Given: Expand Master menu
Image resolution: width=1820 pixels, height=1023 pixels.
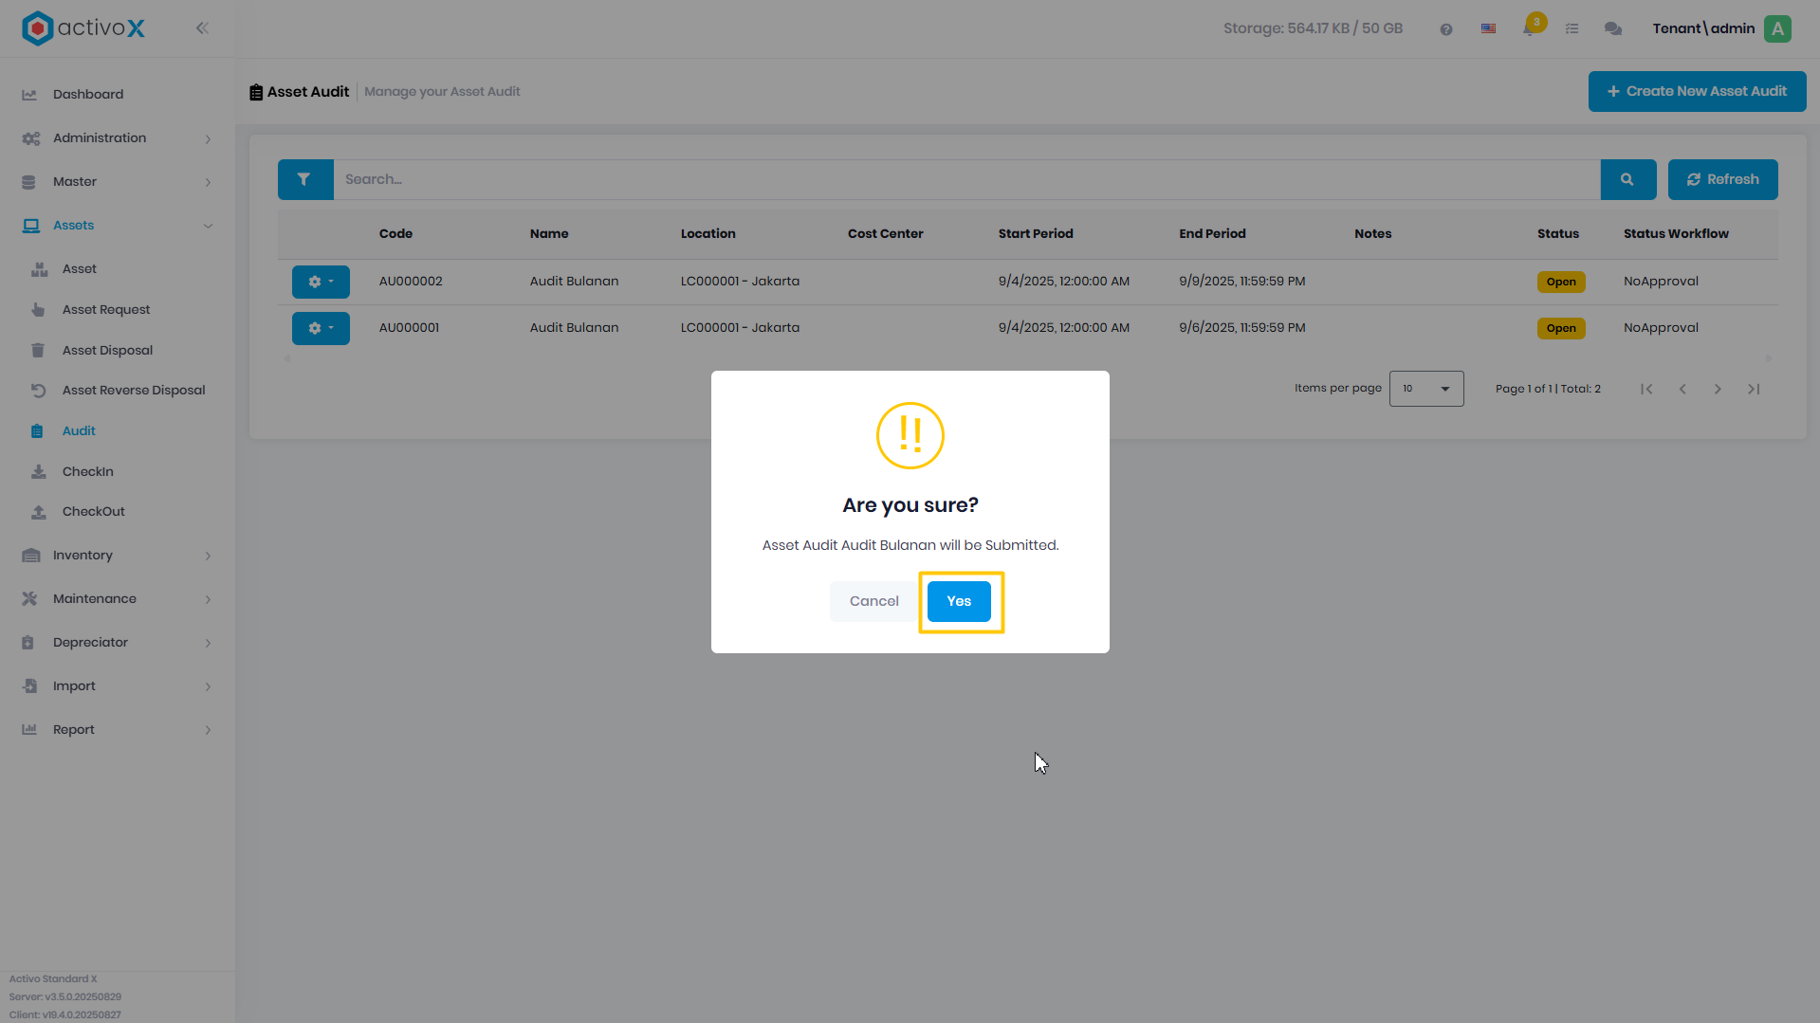Looking at the screenshot, I should point(118,181).
